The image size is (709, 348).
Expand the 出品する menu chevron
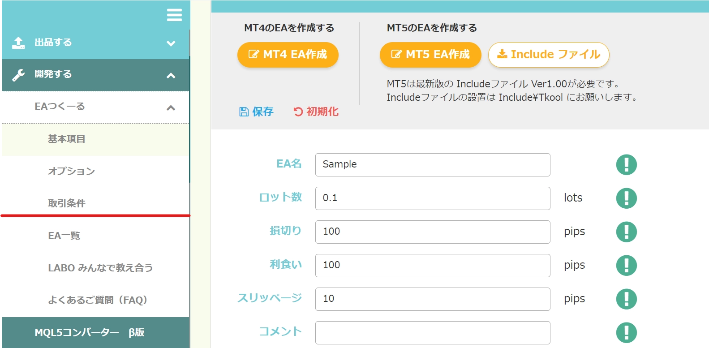pyautogui.click(x=171, y=43)
